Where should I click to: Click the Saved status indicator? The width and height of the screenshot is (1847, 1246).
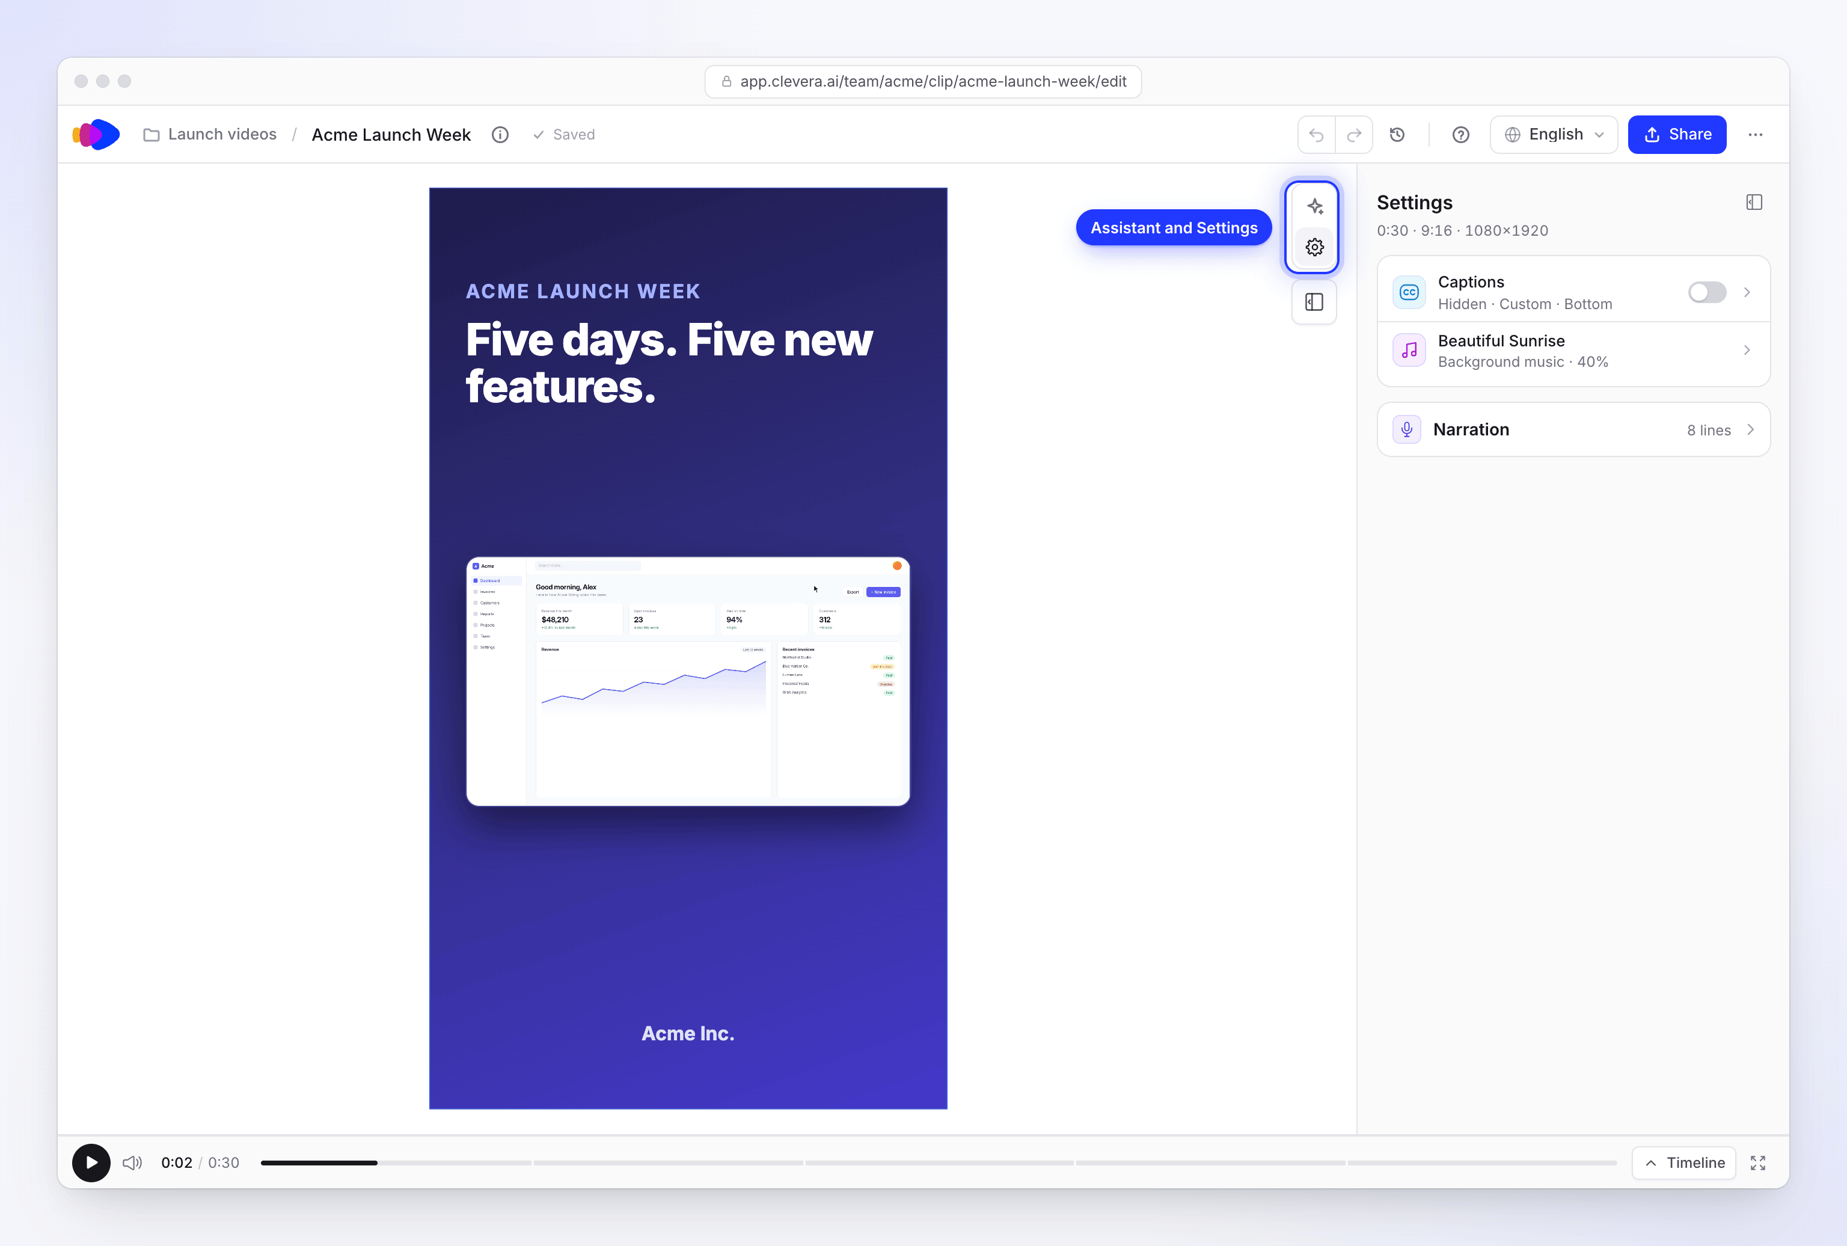563,134
